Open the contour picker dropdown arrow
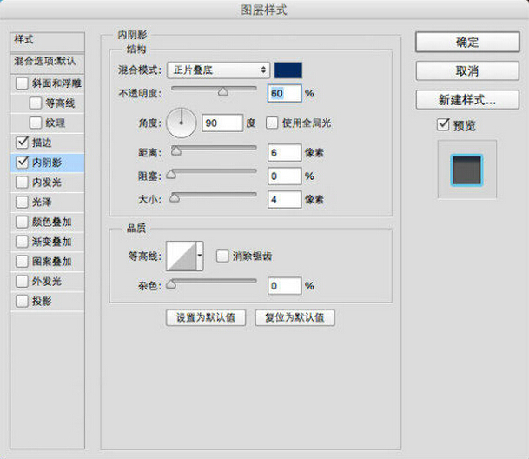This screenshot has height=459, width=529. pyautogui.click(x=200, y=256)
